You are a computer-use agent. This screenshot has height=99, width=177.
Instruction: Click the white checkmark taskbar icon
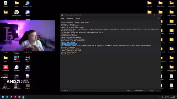[11, 97]
